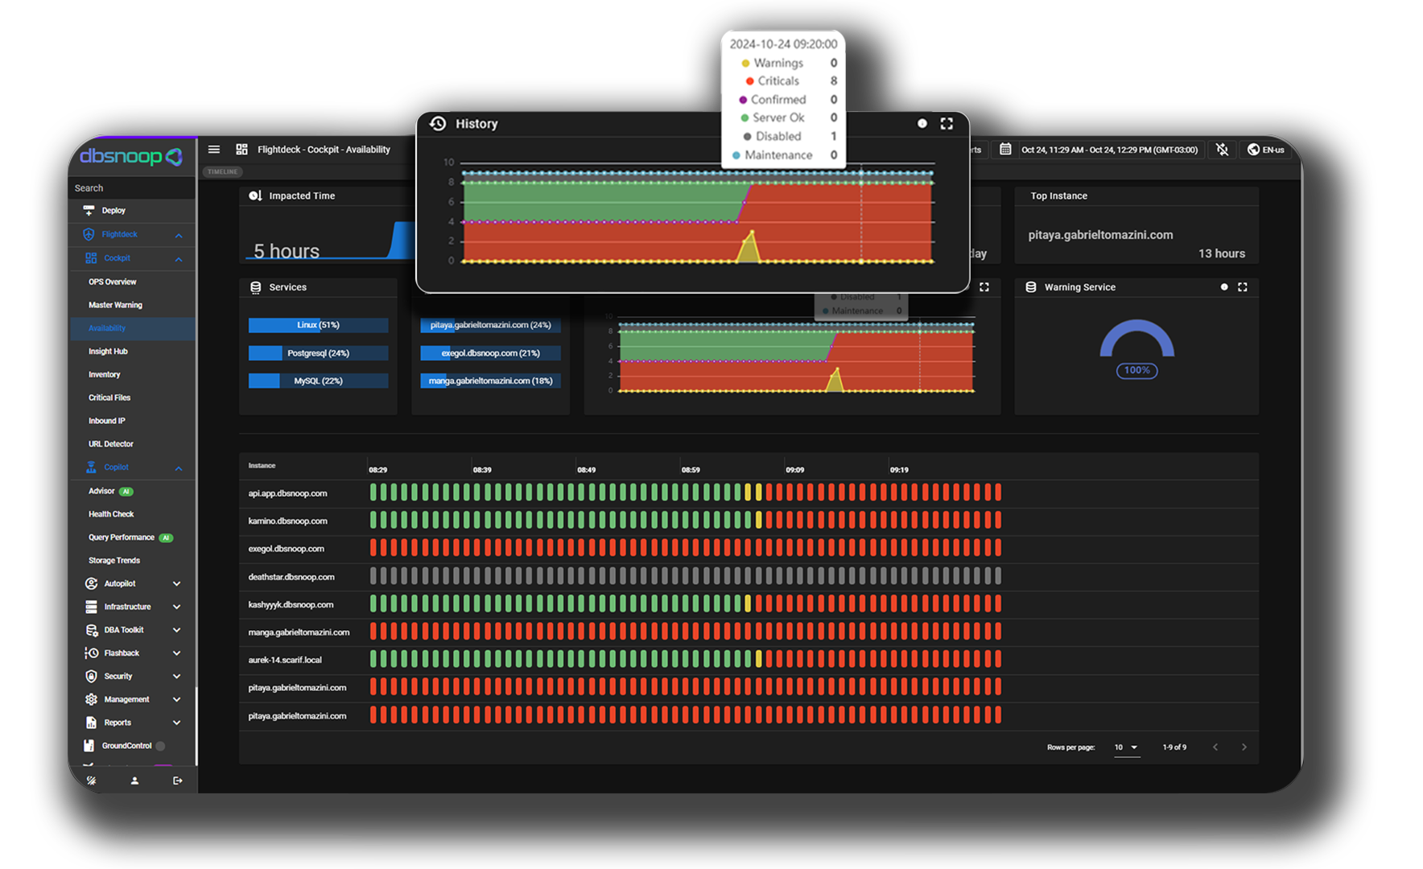Click the sidebar vertical scrollbar
This screenshot has height=869, width=1423.
(197, 727)
